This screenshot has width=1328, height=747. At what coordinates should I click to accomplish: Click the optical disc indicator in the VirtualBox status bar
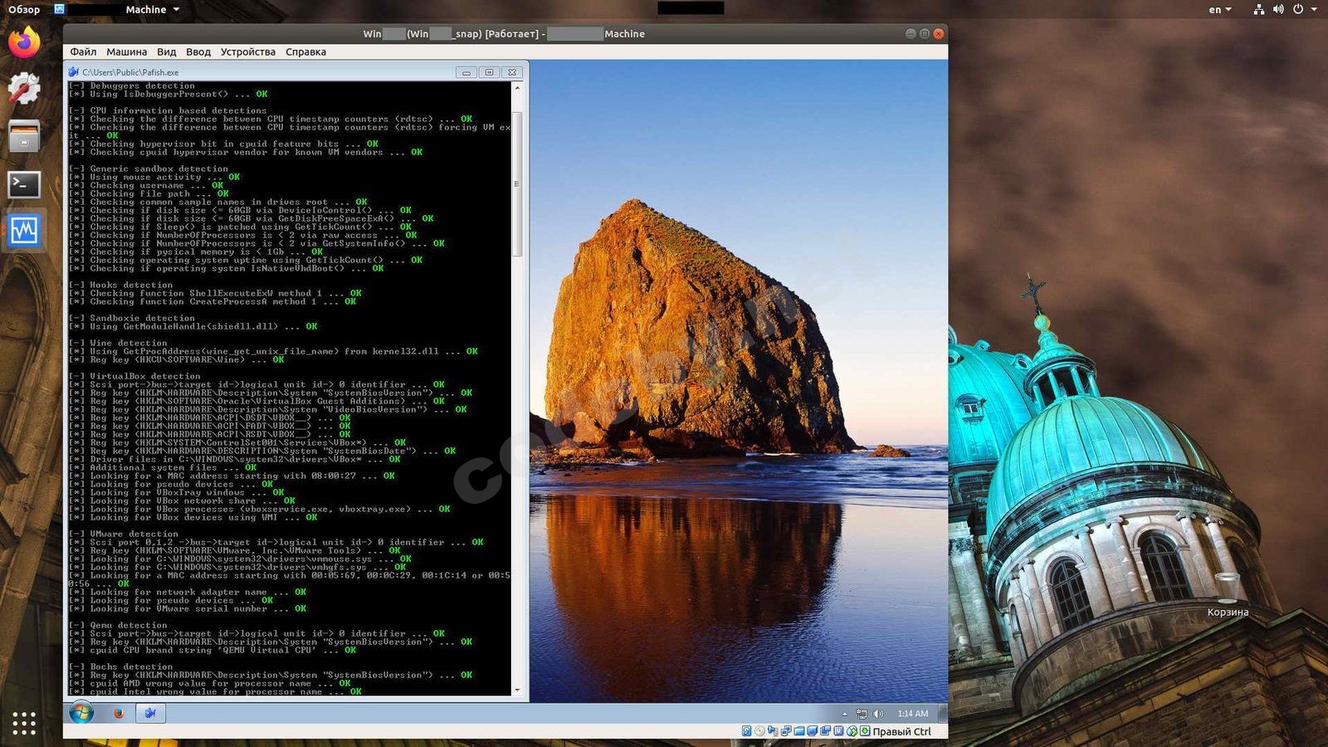click(x=759, y=731)
